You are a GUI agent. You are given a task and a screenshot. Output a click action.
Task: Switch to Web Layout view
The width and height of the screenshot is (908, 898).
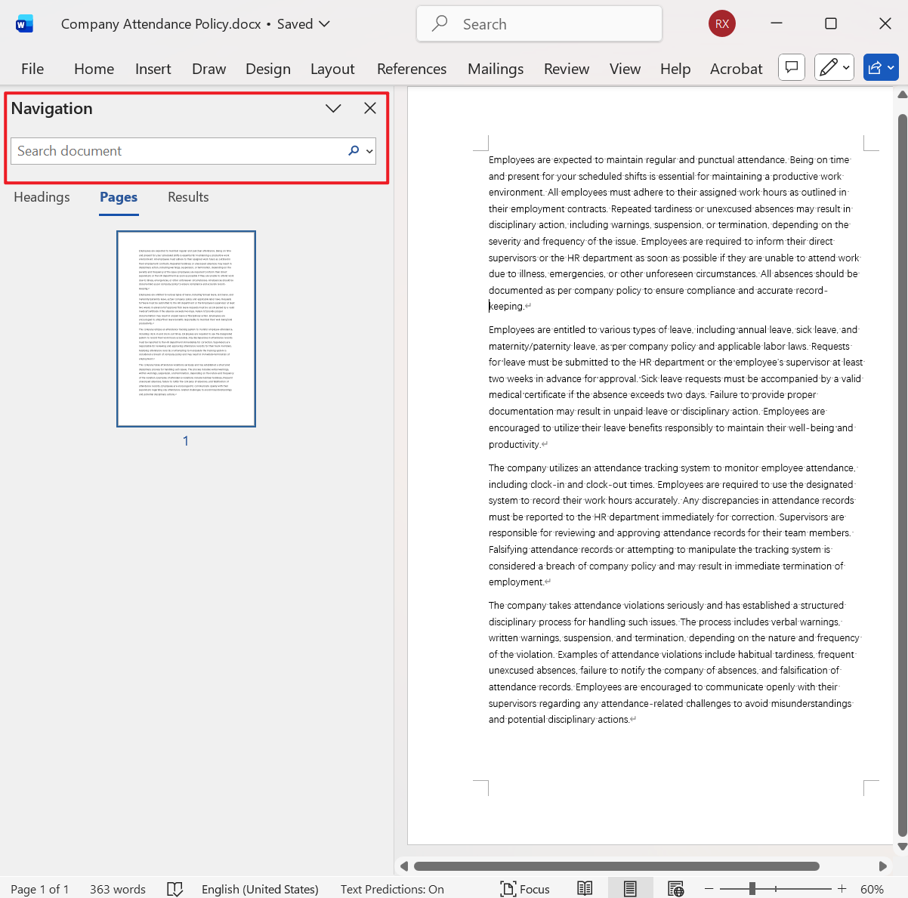click(675, 888)
